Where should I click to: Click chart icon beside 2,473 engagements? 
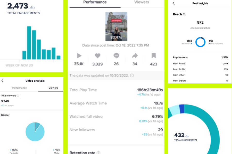[32, 7]
